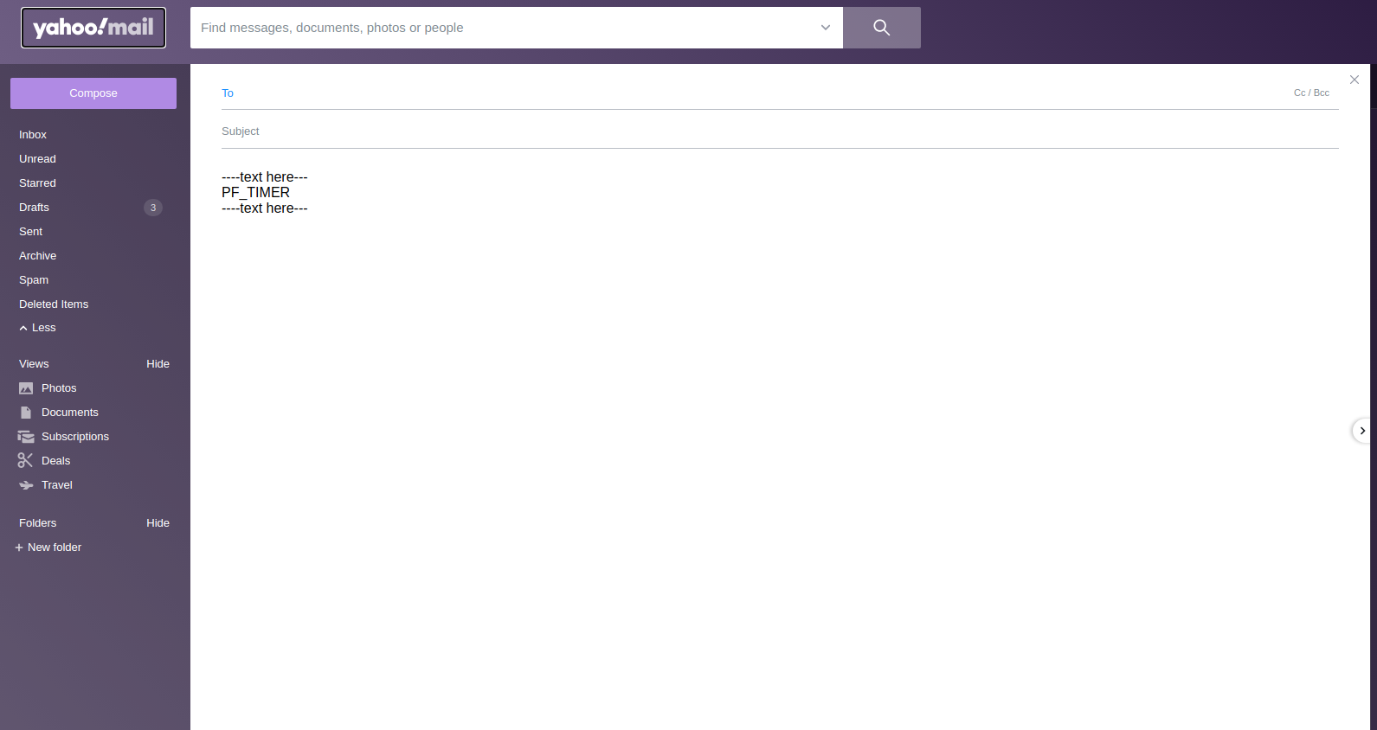Image resolution: width=1377 pixels, height=730 pixels.
Task: Open the Photos view icon
Action: (26, 388)
